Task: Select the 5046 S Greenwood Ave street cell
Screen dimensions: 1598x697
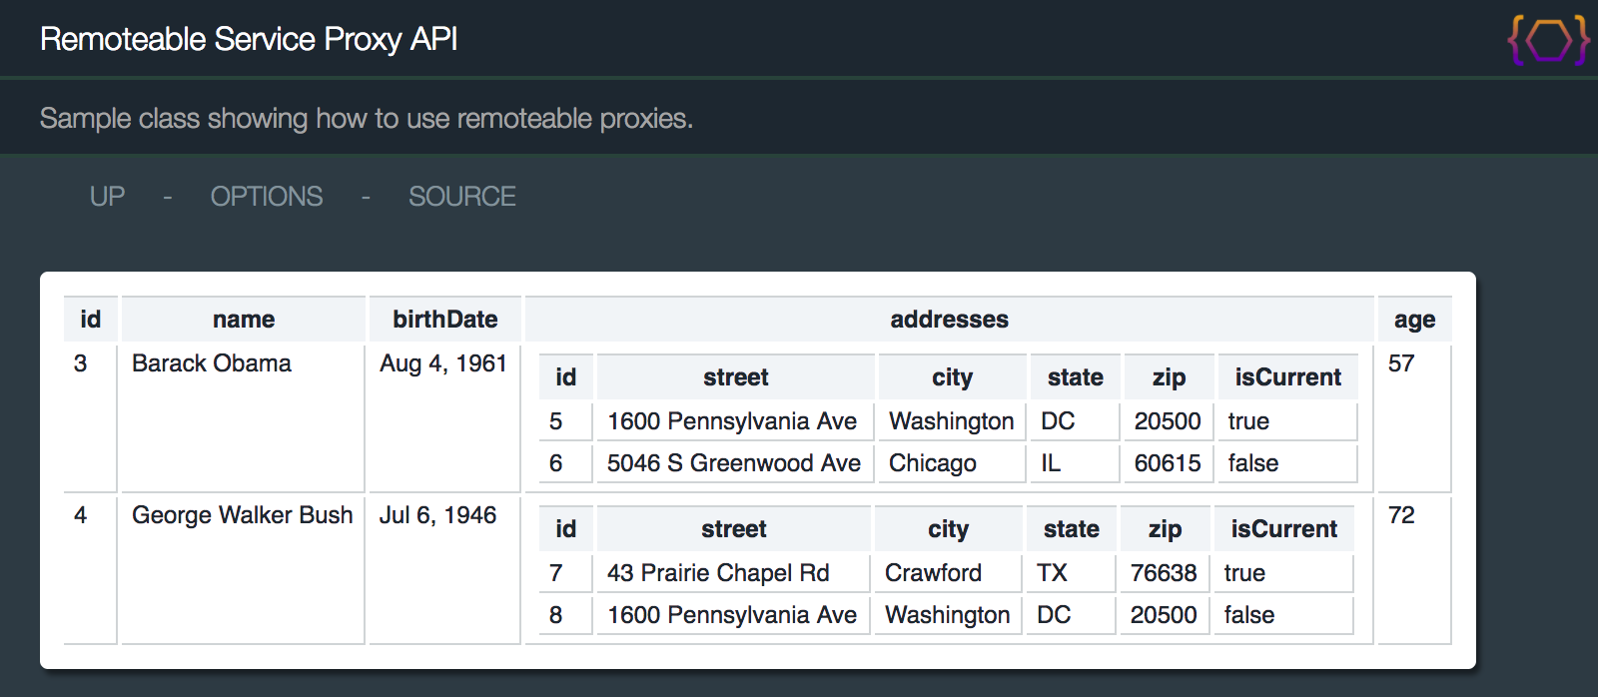Action: point(734,463)
